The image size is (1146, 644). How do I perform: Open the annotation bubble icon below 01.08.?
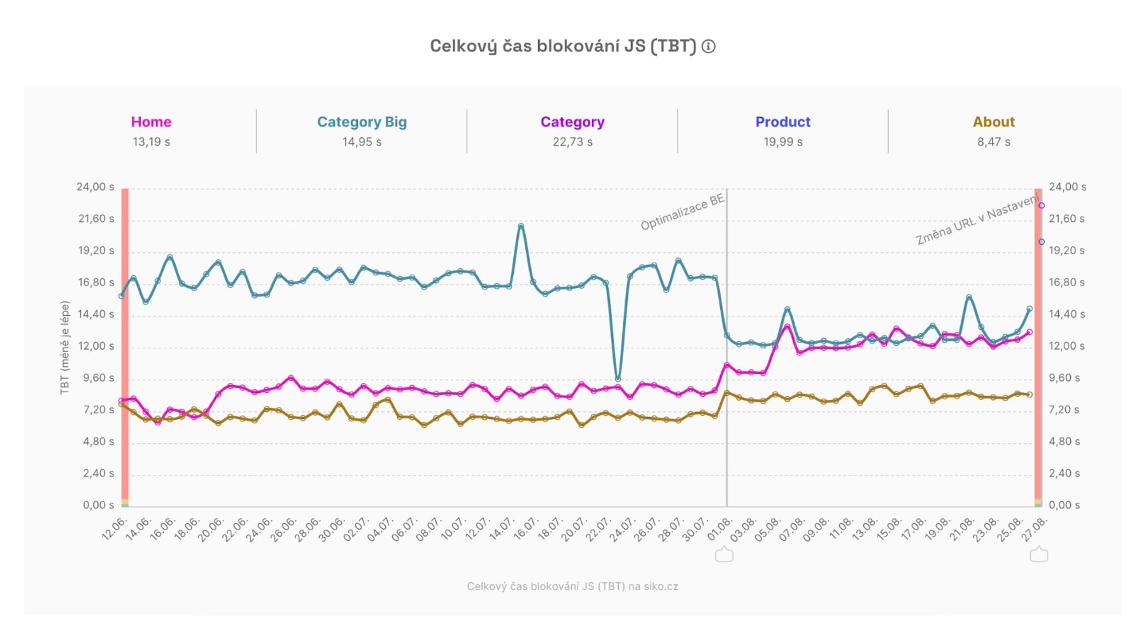724,554
